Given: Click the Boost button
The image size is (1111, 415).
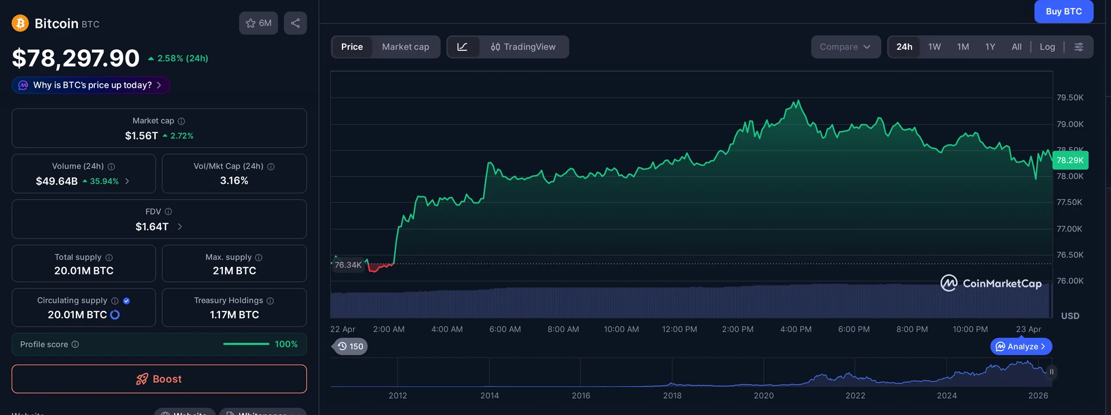Looking at the screenshot, I should pyautogui.click(x=159, y=379).
